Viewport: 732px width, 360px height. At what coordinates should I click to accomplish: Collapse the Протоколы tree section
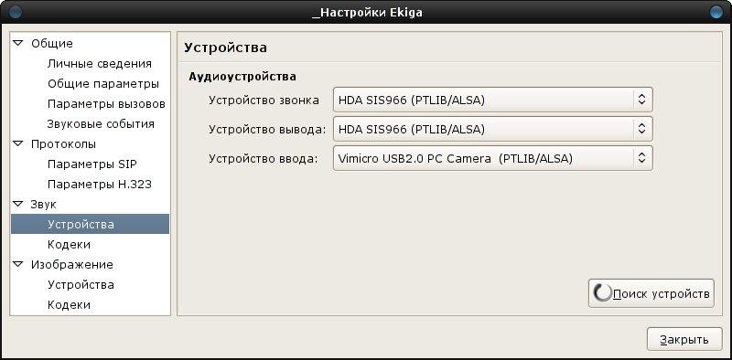tap(17, 144)
